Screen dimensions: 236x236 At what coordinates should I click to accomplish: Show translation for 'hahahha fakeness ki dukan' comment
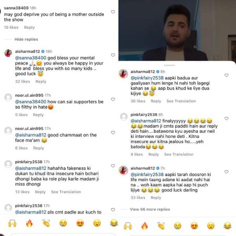(66, 192)
